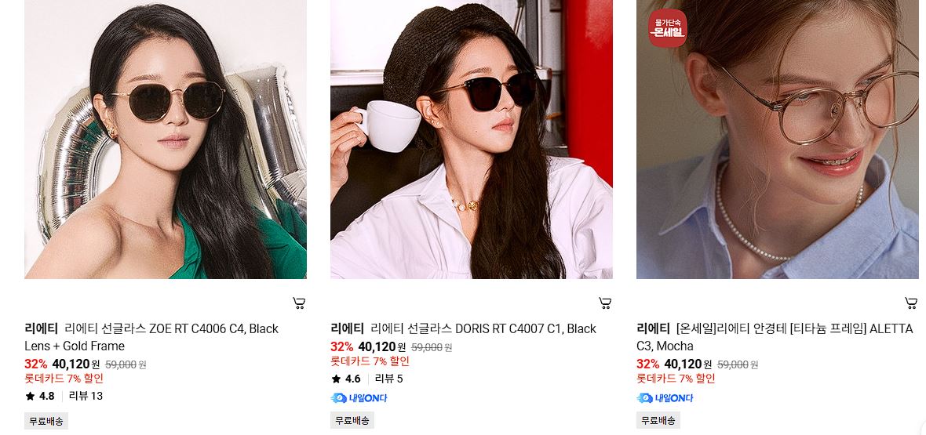Screen dimensions: 926x435
Task: Click 무료배송 tag under ALETTA glasses
Action: coord(658,421)
